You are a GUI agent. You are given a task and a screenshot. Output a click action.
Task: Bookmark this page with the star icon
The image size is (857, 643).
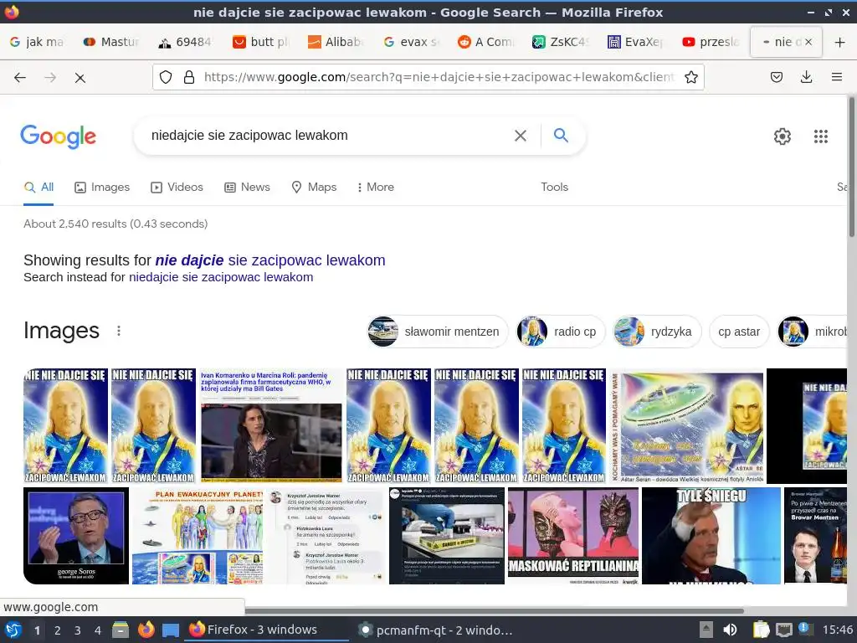[x=690, y=77]
